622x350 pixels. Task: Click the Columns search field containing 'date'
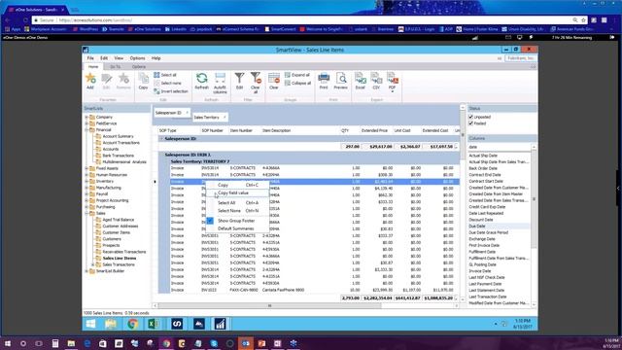point(499,147)
